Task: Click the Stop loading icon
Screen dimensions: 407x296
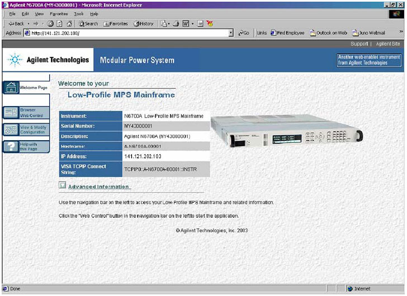Action: 50,23
